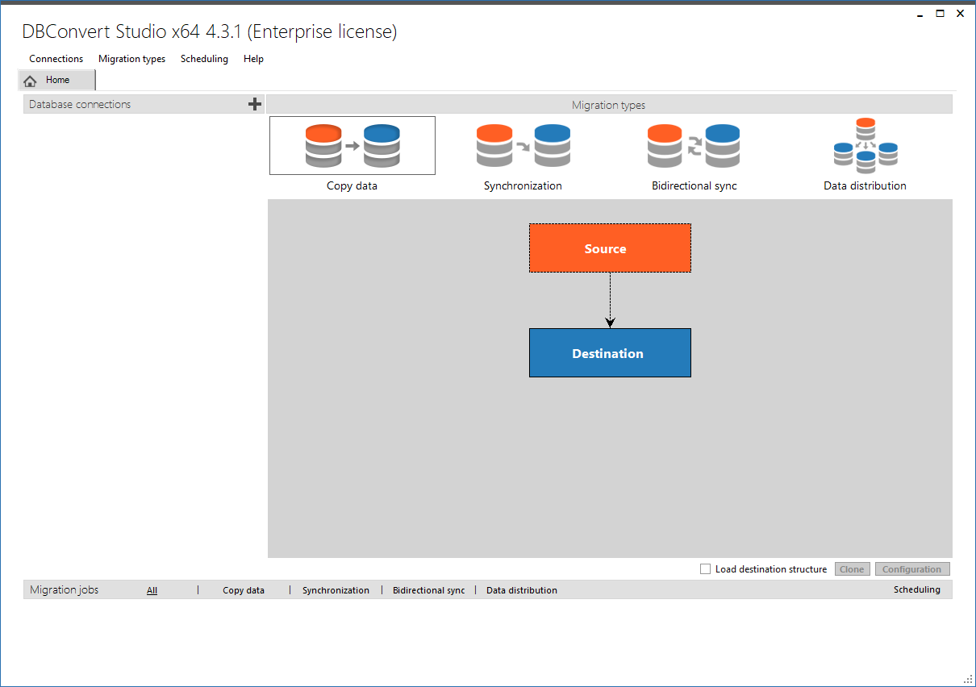The image size is (976, 687).
Task: Minimize the DBConvert Studio window
Action: (x=920, y=14)
